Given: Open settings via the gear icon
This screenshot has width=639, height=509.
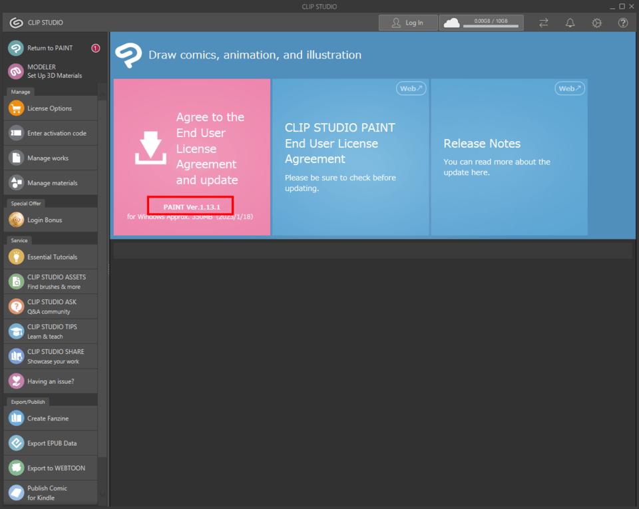Looking at the screenshot, I should [x=596, y=23].
